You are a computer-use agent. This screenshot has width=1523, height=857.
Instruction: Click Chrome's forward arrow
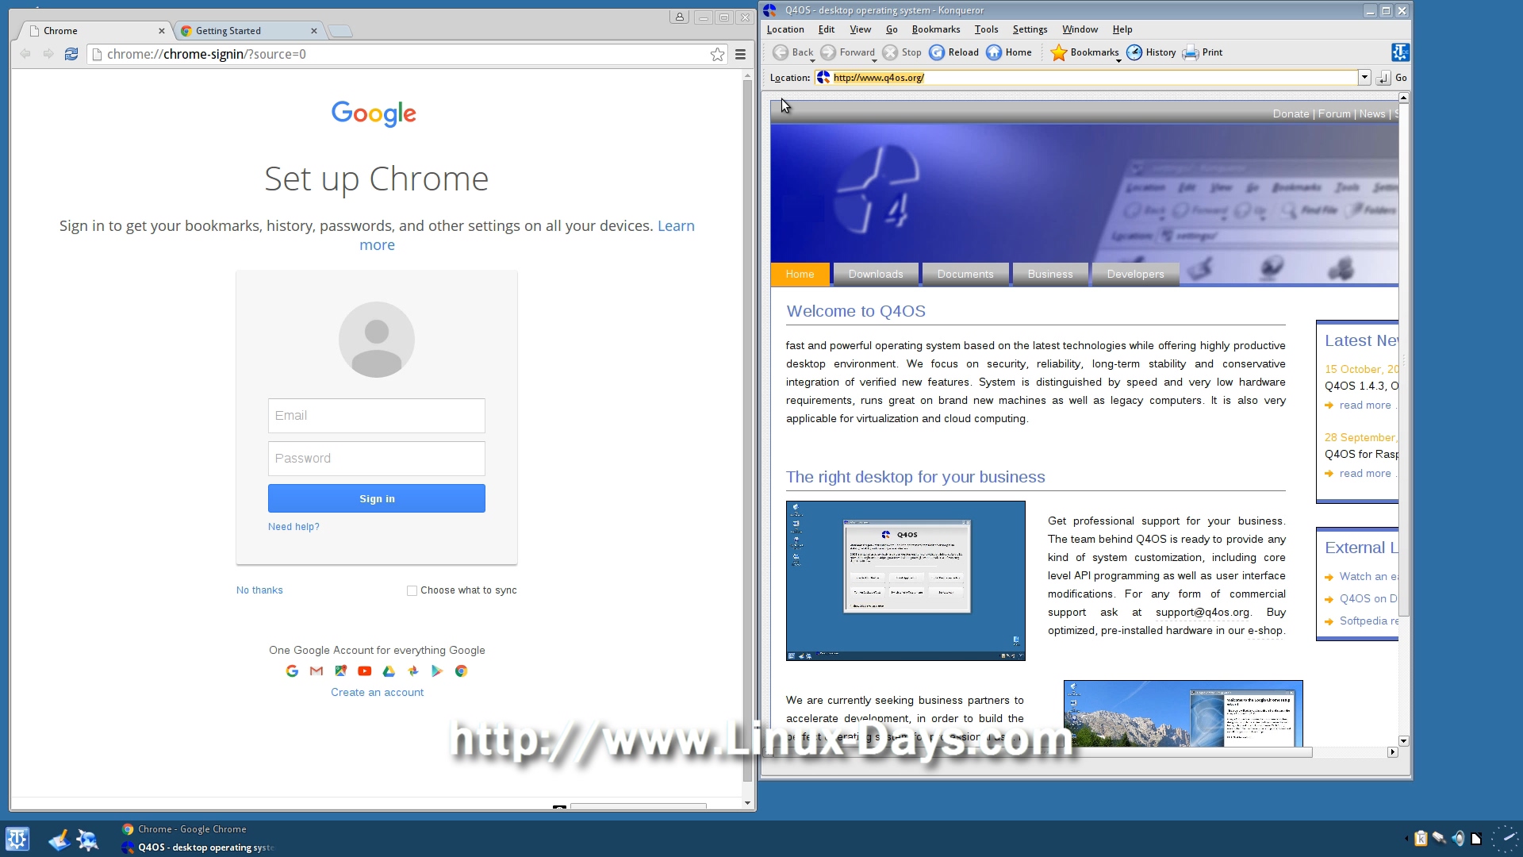48,54
